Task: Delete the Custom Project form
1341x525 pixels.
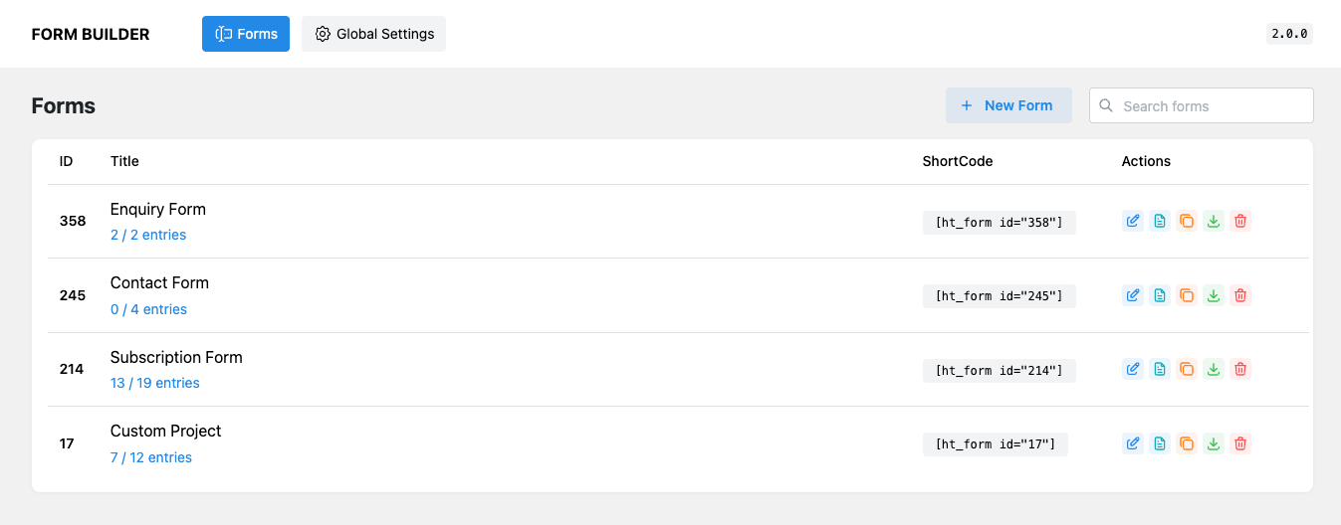Action: point(1240,443)
